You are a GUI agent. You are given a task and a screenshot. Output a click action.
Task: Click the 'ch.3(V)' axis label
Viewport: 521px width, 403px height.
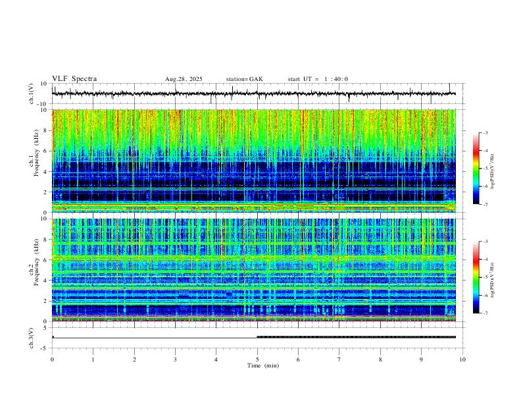(32, 338)
